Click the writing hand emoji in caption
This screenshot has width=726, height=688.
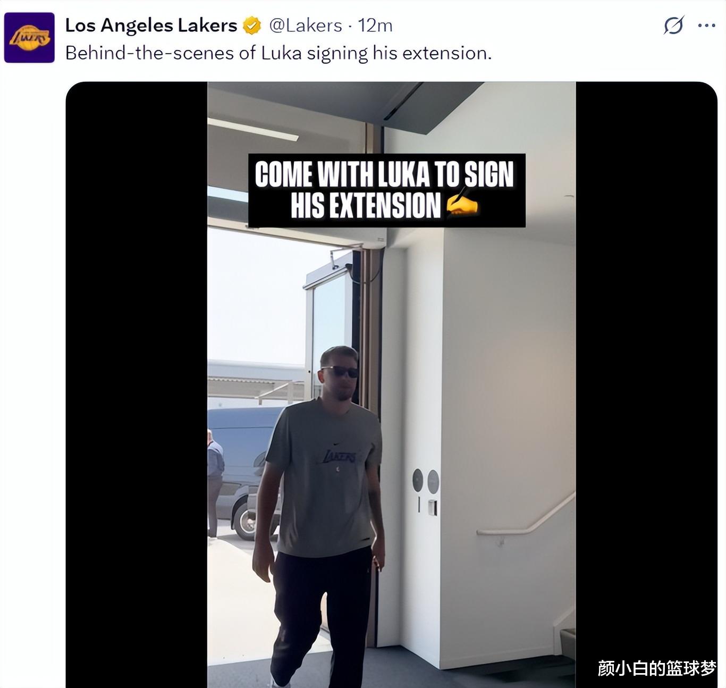(462, 205)
